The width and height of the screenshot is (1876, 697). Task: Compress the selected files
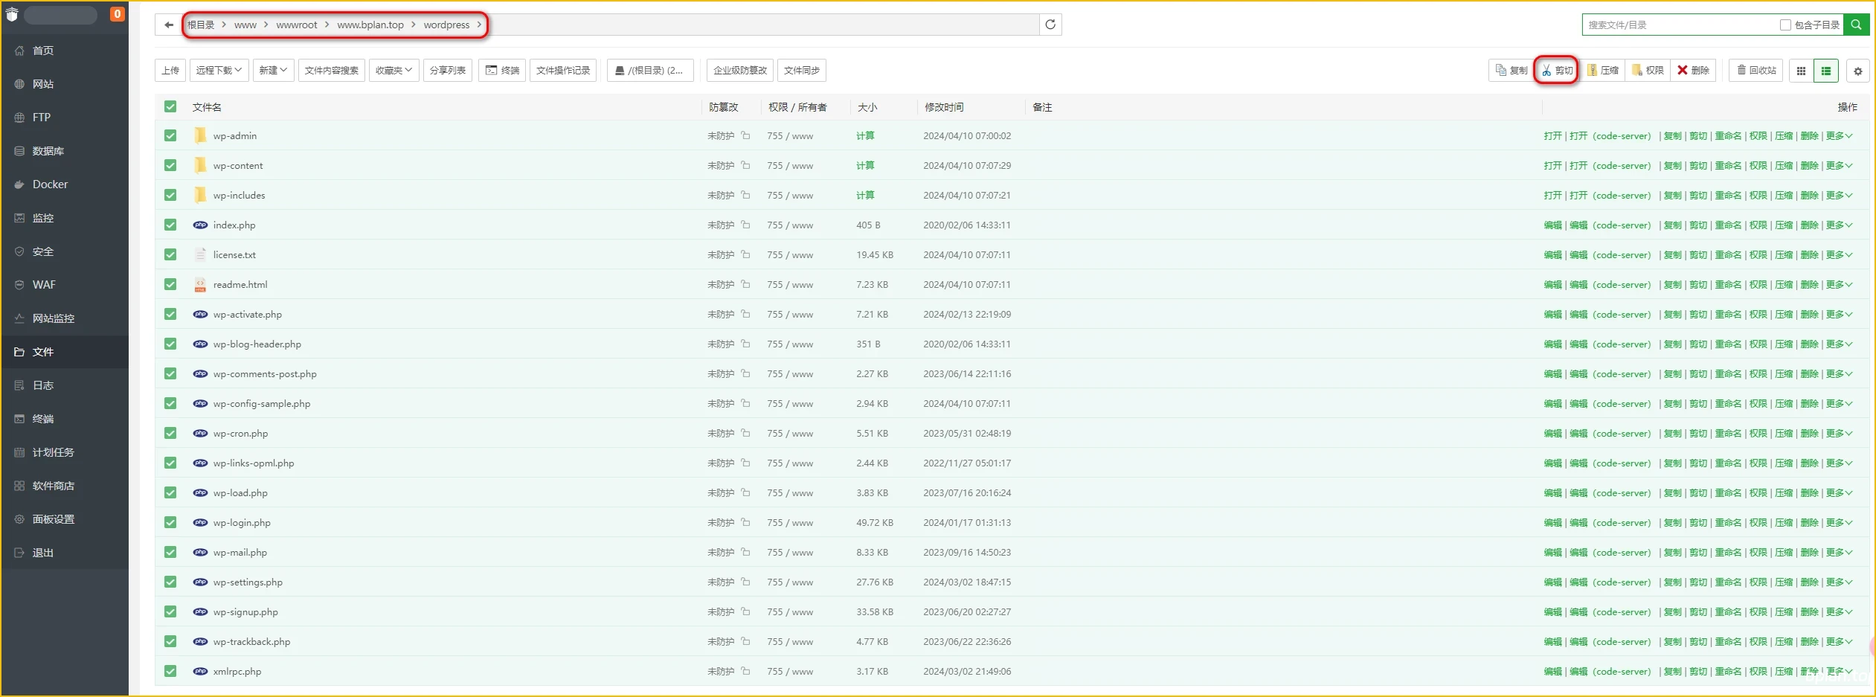1603,70
